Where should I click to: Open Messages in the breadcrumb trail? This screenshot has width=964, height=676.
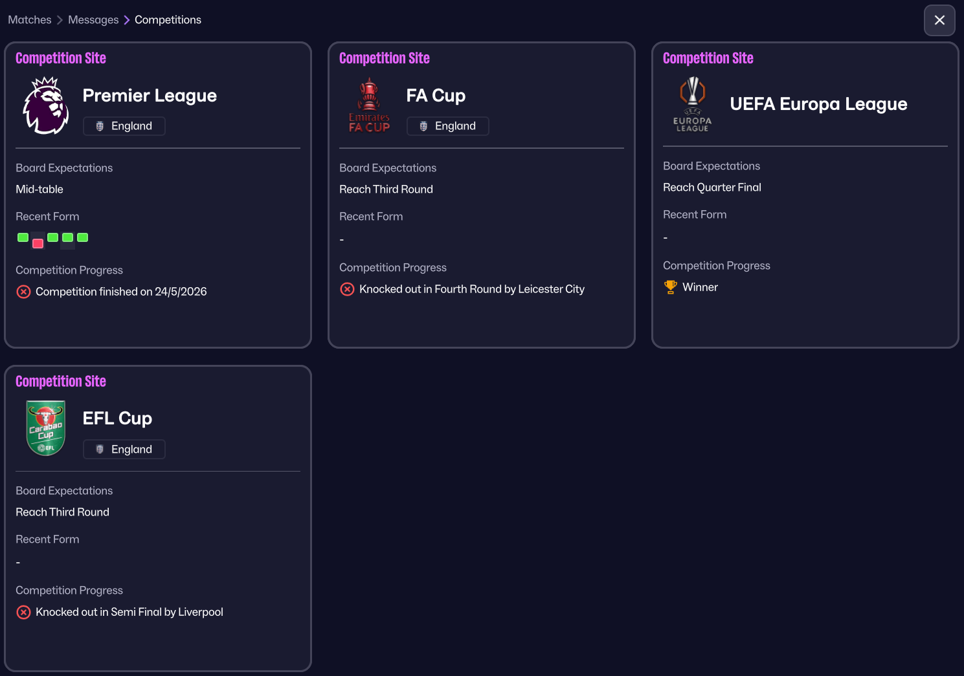click(93, 20)
